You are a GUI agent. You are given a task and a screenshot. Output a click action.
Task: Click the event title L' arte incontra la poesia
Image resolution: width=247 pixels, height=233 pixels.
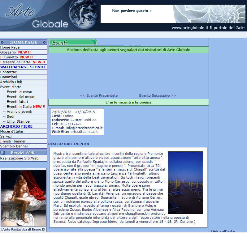point(128,102)
